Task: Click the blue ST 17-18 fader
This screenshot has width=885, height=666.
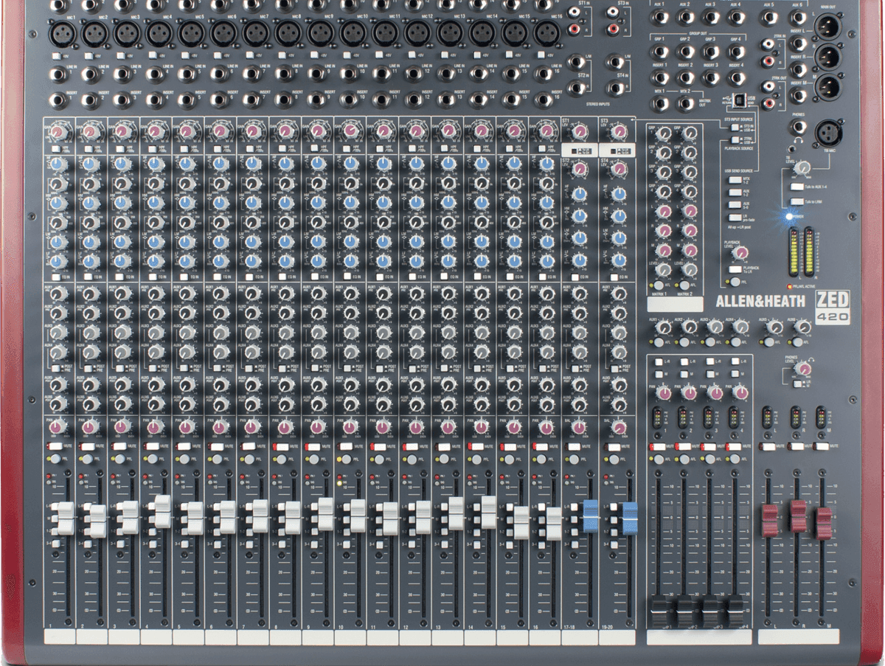Action: (x=591, y=516)
